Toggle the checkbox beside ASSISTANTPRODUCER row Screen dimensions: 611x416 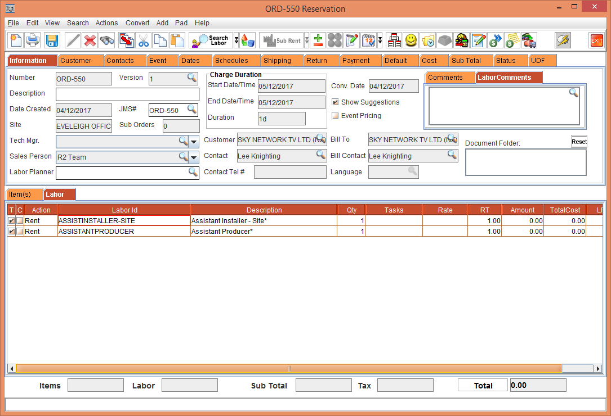click(x=12, y=231)
